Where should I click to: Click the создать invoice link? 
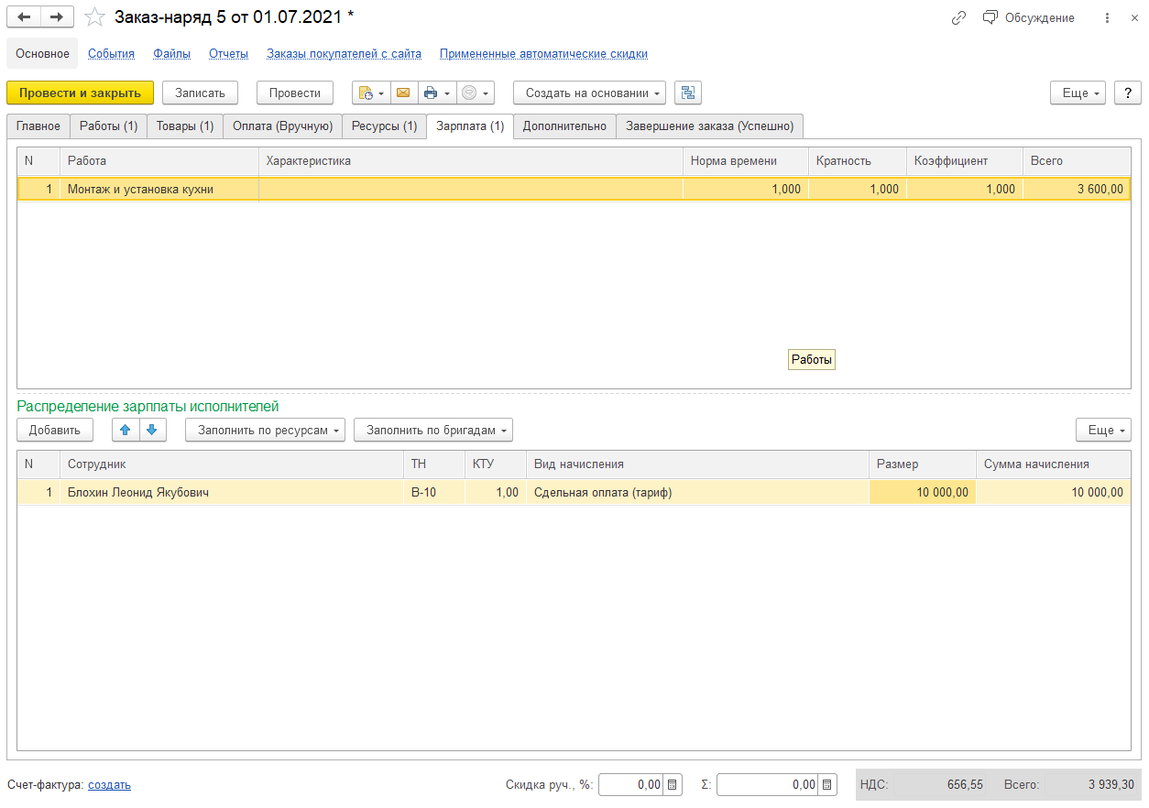point(109,785)
